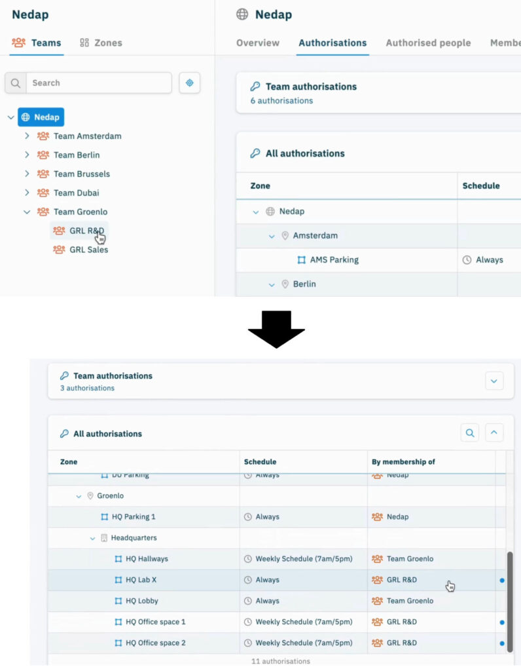The image size is (521, 671).
Task: Click the Search input field
Action: click(99, 83)
